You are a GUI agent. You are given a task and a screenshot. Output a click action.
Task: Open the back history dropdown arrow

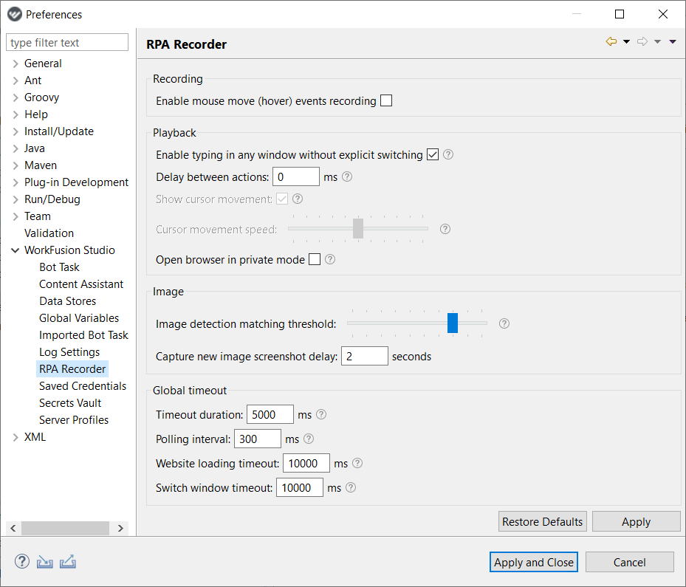[x=626, y=41]
